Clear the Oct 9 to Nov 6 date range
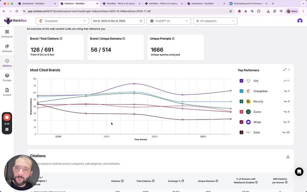The height and width of the screenshot is (192, 307). click(141, 21)
